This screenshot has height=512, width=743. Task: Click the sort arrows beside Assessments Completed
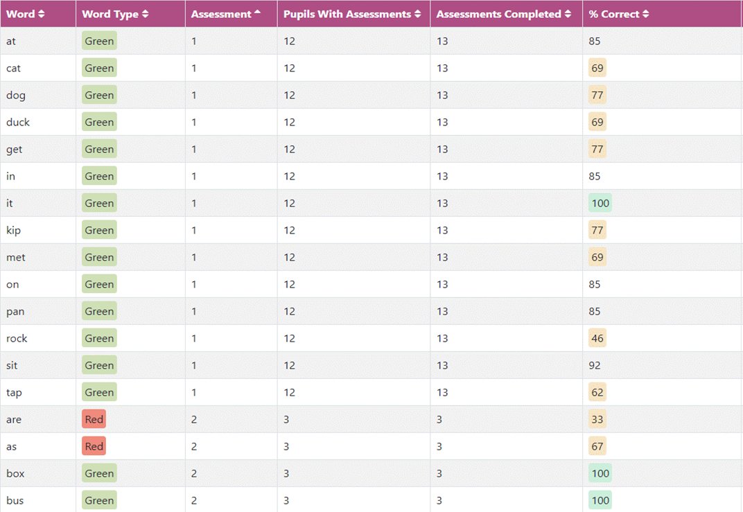click(x=568, y=15)
